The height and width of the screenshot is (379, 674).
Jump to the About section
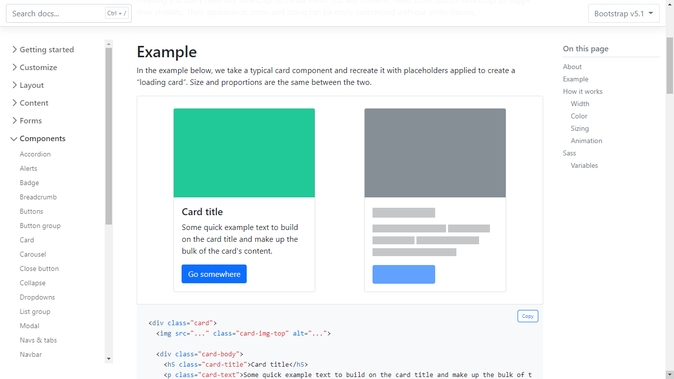click(572, 67)
